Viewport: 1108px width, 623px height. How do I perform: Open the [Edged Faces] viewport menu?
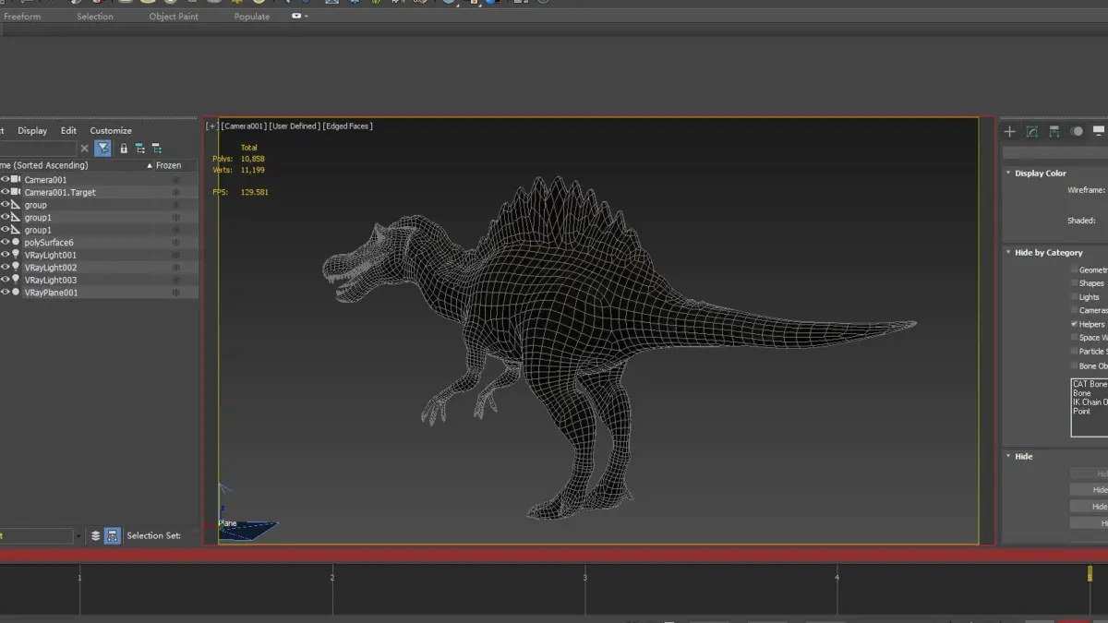(347, 126)
